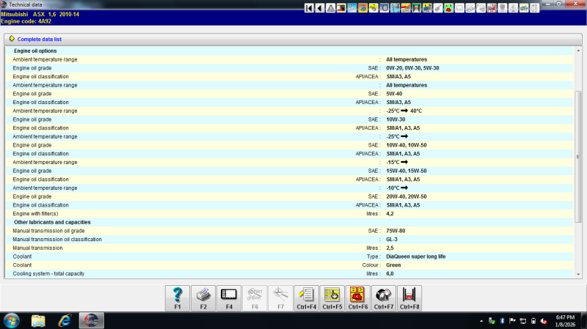Click the green vehicle lift toolbar icon
This screenshot has width=587, height=329.
[416, 8]
